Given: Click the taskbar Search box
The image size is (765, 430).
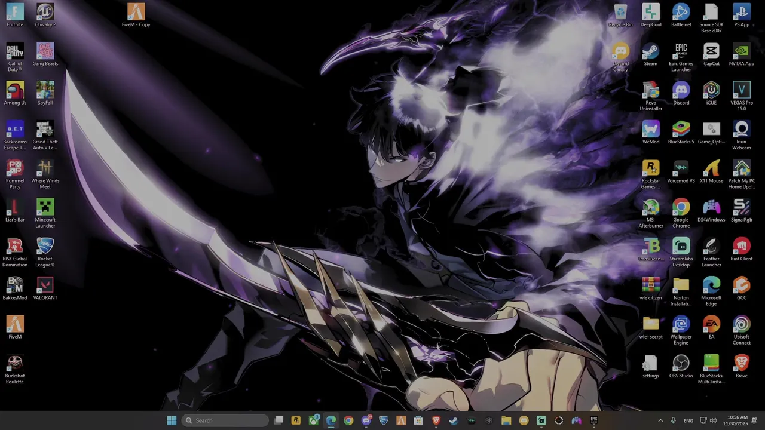Looking at the screenshot, I should click(x=225, y=420).
